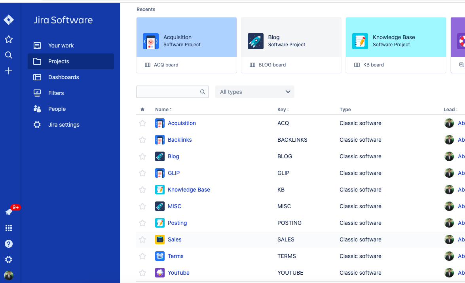Screen dimensions: 465x283
Task: Open starred items in the global sidebar
Action: 9,39
